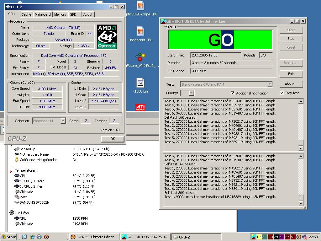Click the Sensors... button in ORTHOS

(x=291, y=63)
